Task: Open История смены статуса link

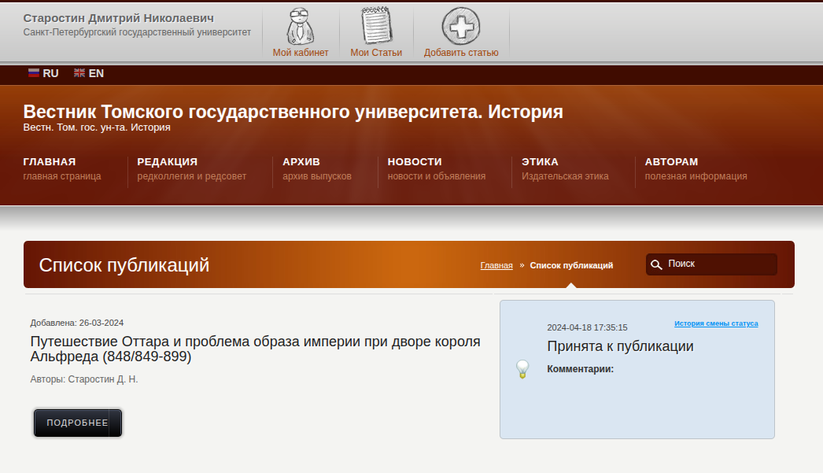Action: pos(716,323)
